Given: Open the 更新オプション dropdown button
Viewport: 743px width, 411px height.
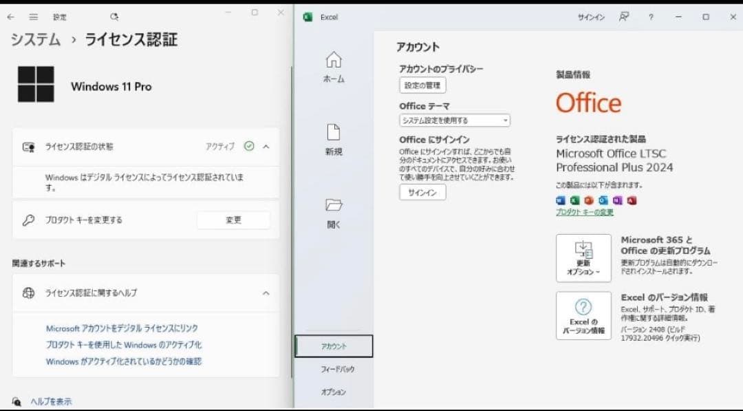Looking at the screenshot, I should pos(583,258).
